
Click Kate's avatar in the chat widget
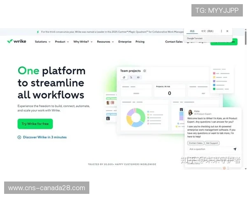190,113
